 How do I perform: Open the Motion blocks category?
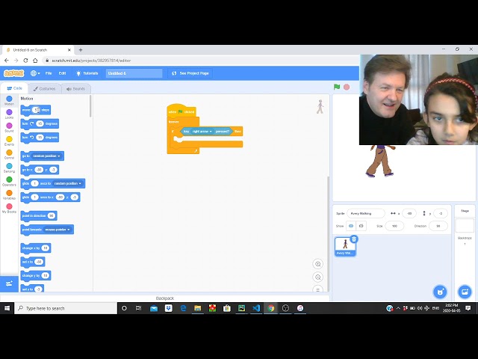[x=9, y=100]
